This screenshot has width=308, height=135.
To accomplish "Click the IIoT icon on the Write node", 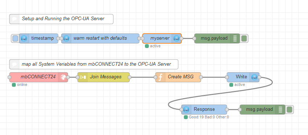I will (254, 77).
